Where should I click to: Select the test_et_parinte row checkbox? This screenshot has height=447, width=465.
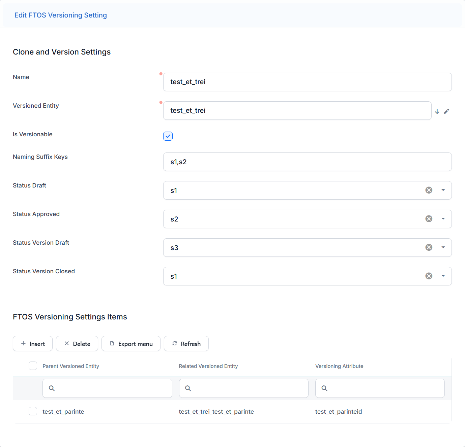click(33, 411)
